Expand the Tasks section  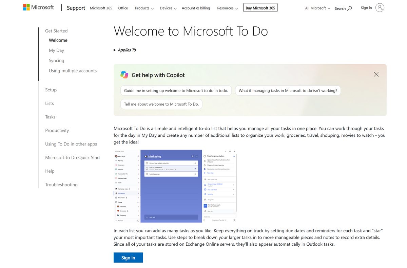(x=50, y=117)
